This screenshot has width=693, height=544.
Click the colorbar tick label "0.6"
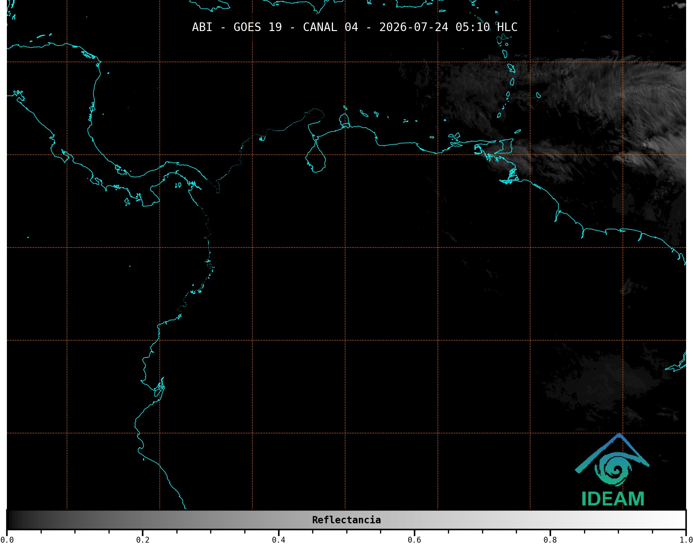coord(414,540)
